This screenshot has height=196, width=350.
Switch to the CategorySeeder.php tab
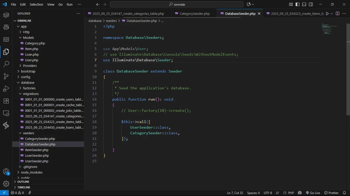[x=194, y=14]
